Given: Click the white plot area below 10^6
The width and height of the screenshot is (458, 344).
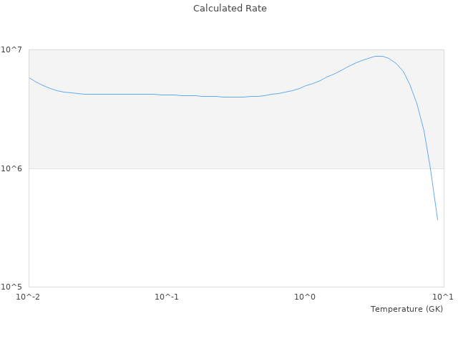Looking at the screenshot, I should click(215, 229).
